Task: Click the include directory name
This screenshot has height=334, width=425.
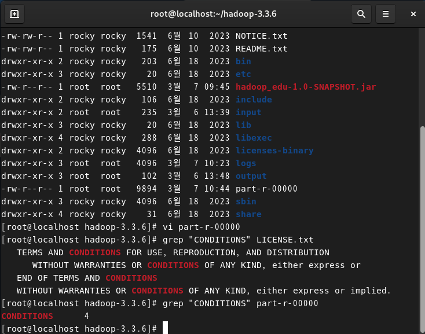Action: 254,100
